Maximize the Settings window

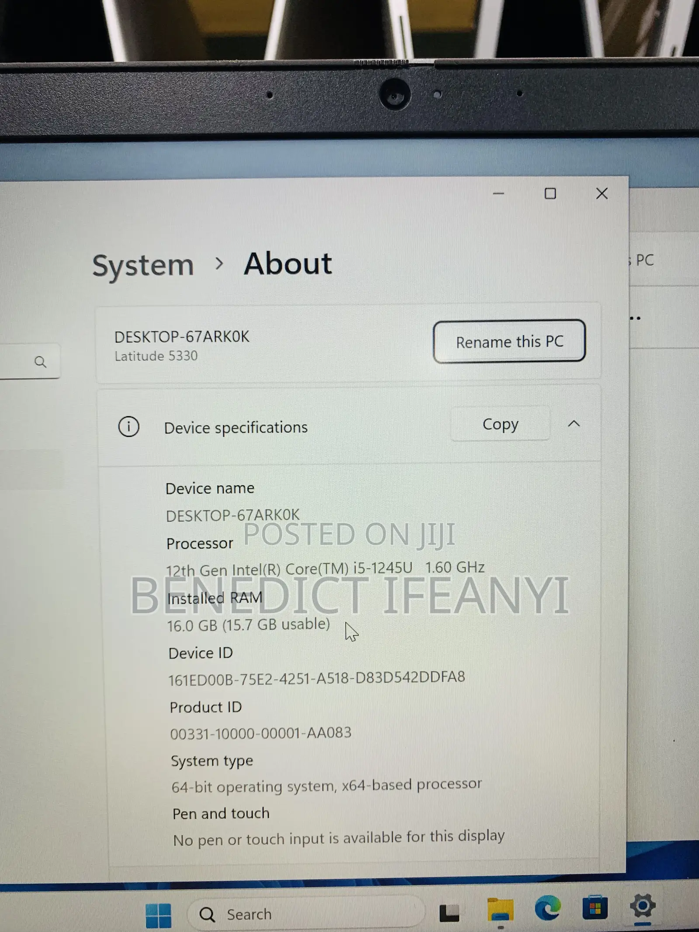pyautogui.click(x=550, y=193)
